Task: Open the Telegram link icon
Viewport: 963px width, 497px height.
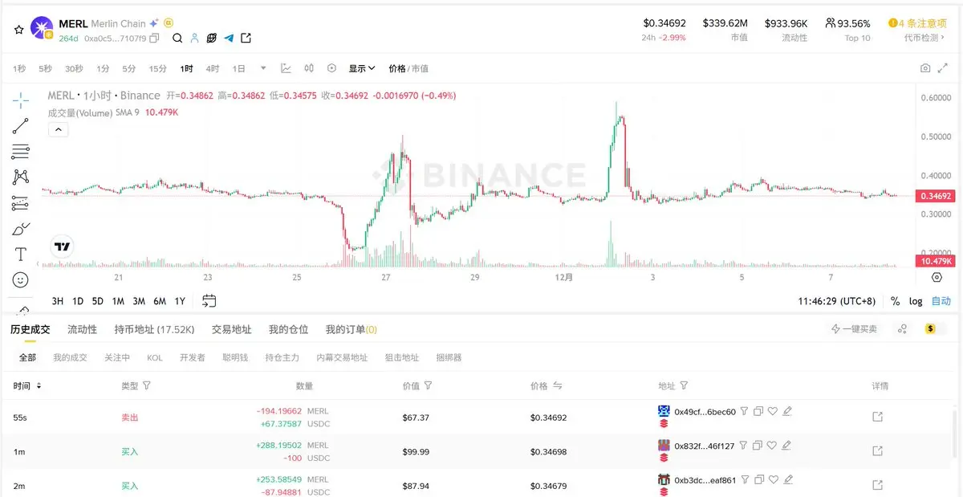Action: point(229,38)
